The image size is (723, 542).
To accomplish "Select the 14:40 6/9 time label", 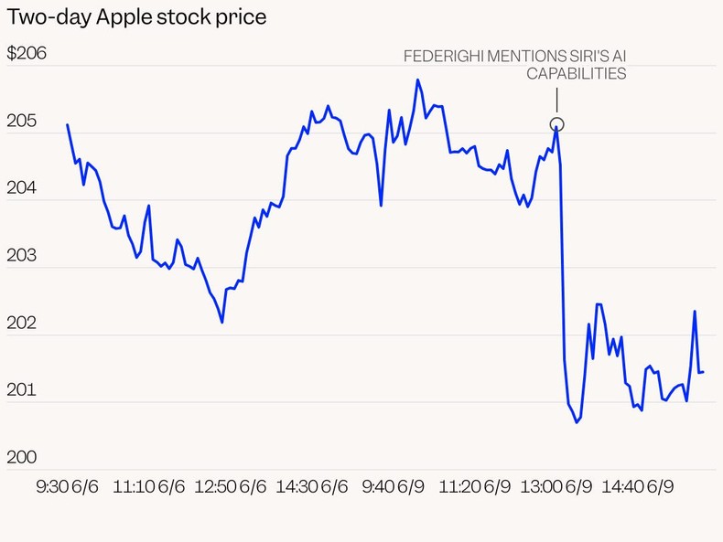I will pyautogui.click(x=639, y=488).
